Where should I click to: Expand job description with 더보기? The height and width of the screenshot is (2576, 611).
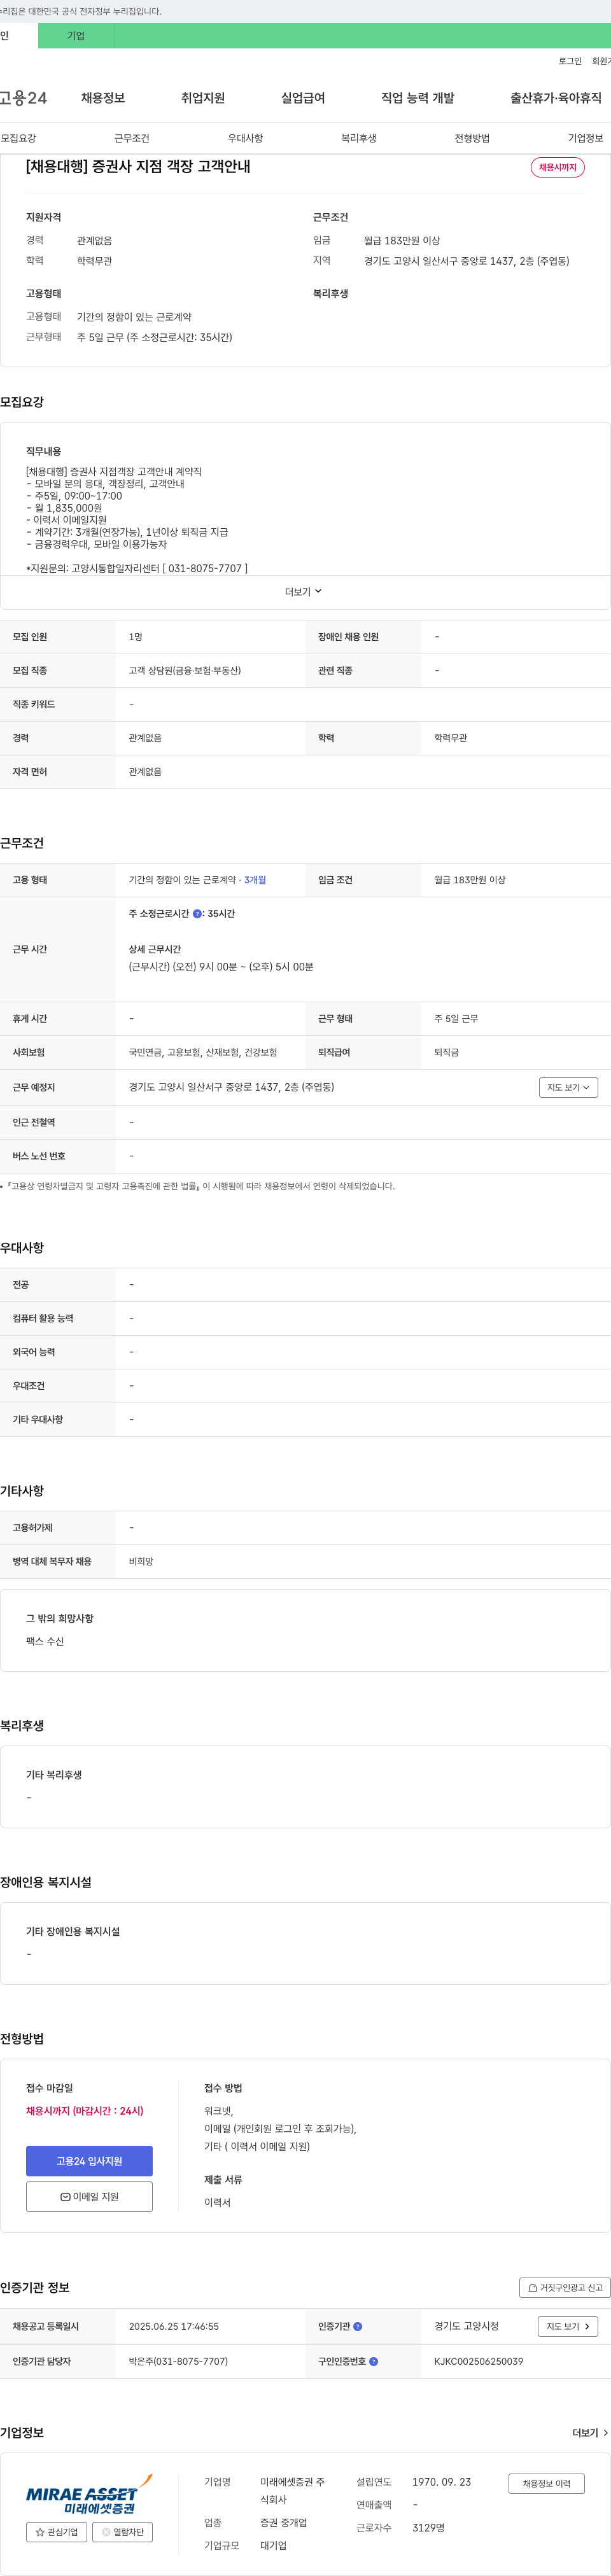pyautogui.click(x=303, y=592)
